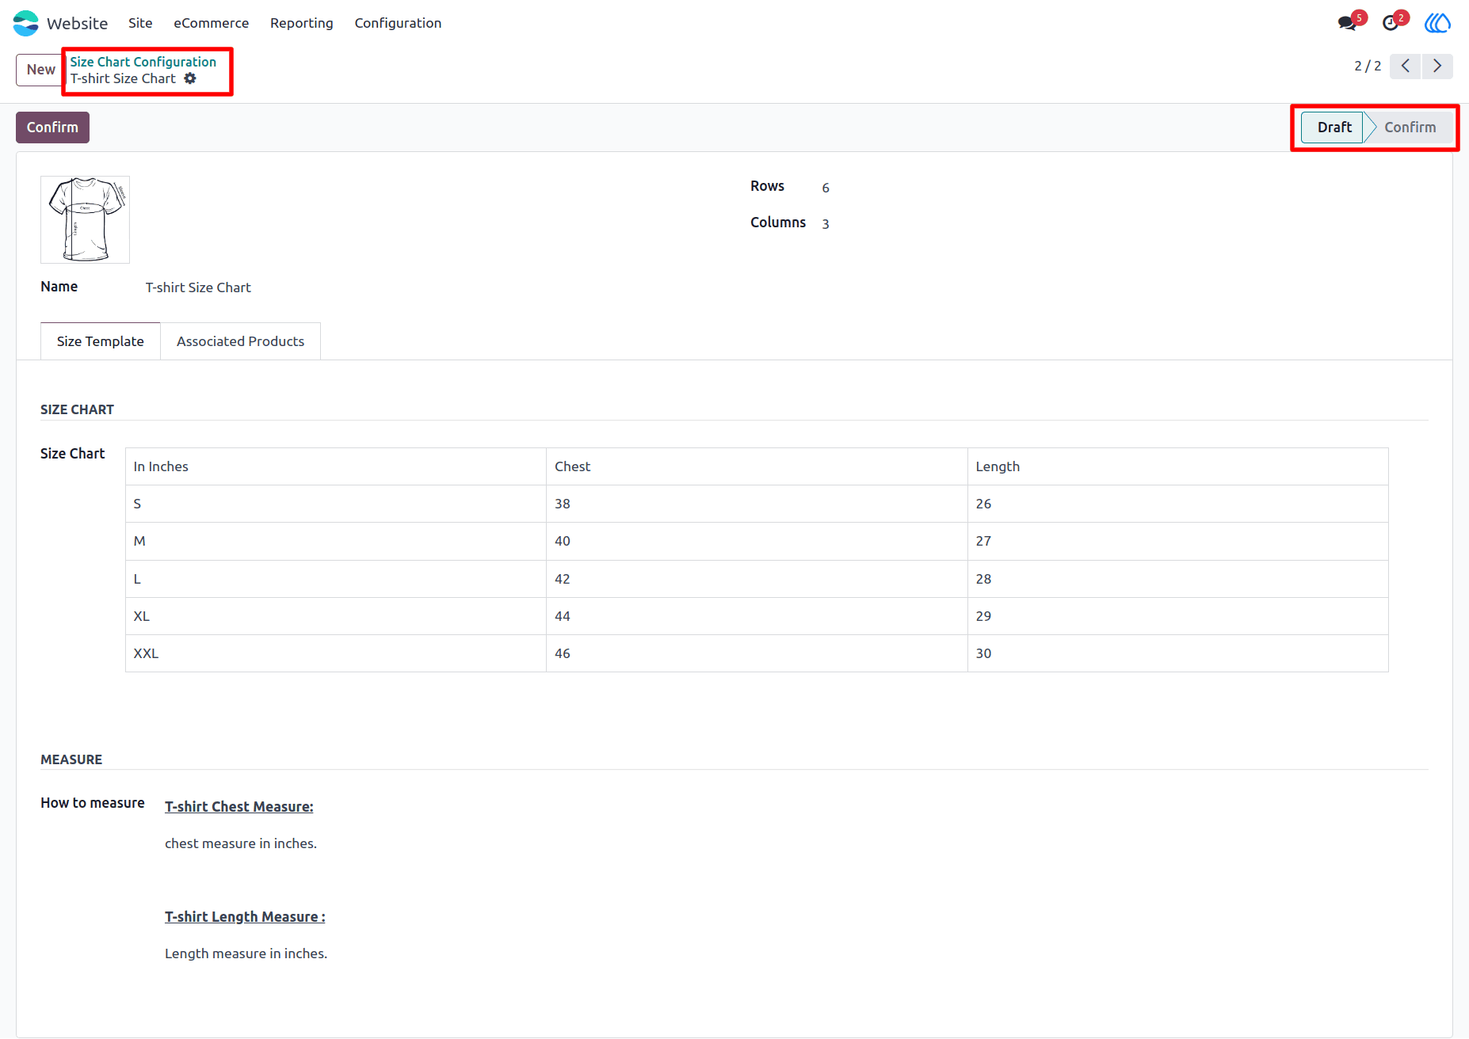Open the discuss messages chat icon
The height and width of the screenshot is (1039, 1469).
[x=1347, y=23]
